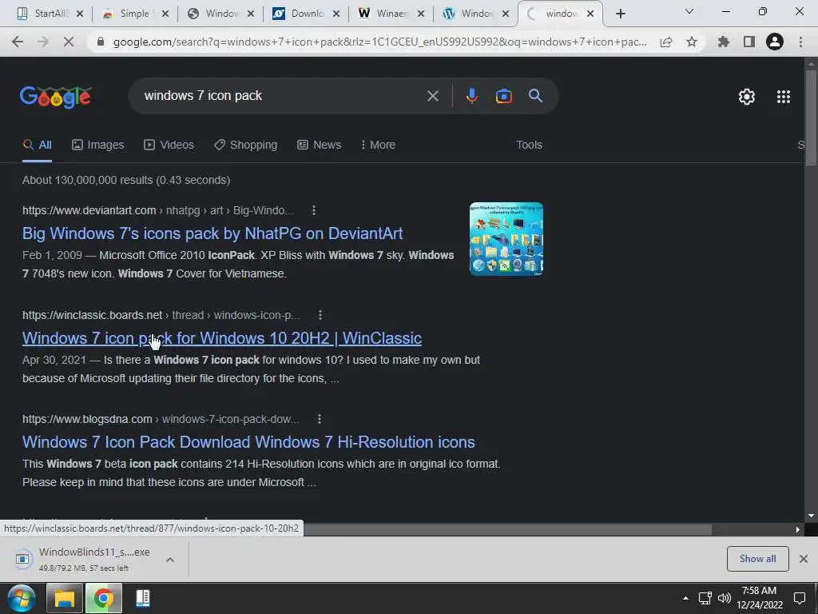Clear the search box with the X
Image resolution: width=818 pixels, height=614 pixels.
tap(433, 96)
